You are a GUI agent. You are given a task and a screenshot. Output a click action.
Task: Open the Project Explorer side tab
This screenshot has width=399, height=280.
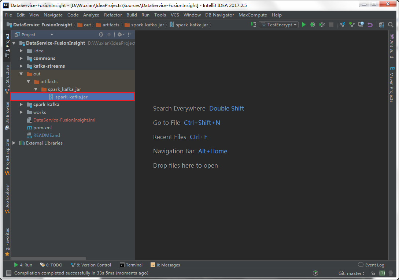click(x=7, y=157)
